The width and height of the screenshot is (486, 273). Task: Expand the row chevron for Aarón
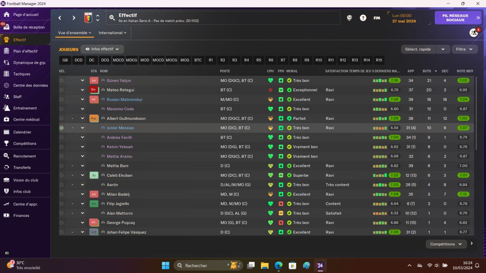click(82, 185)
